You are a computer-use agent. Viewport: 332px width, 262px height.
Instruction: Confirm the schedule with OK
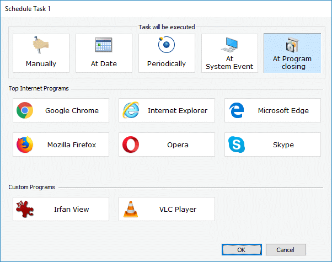(x=242, y=250)
